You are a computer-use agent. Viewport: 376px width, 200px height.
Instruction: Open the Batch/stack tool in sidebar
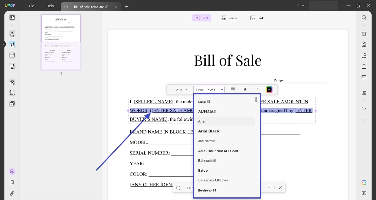(x=12, y=104)
